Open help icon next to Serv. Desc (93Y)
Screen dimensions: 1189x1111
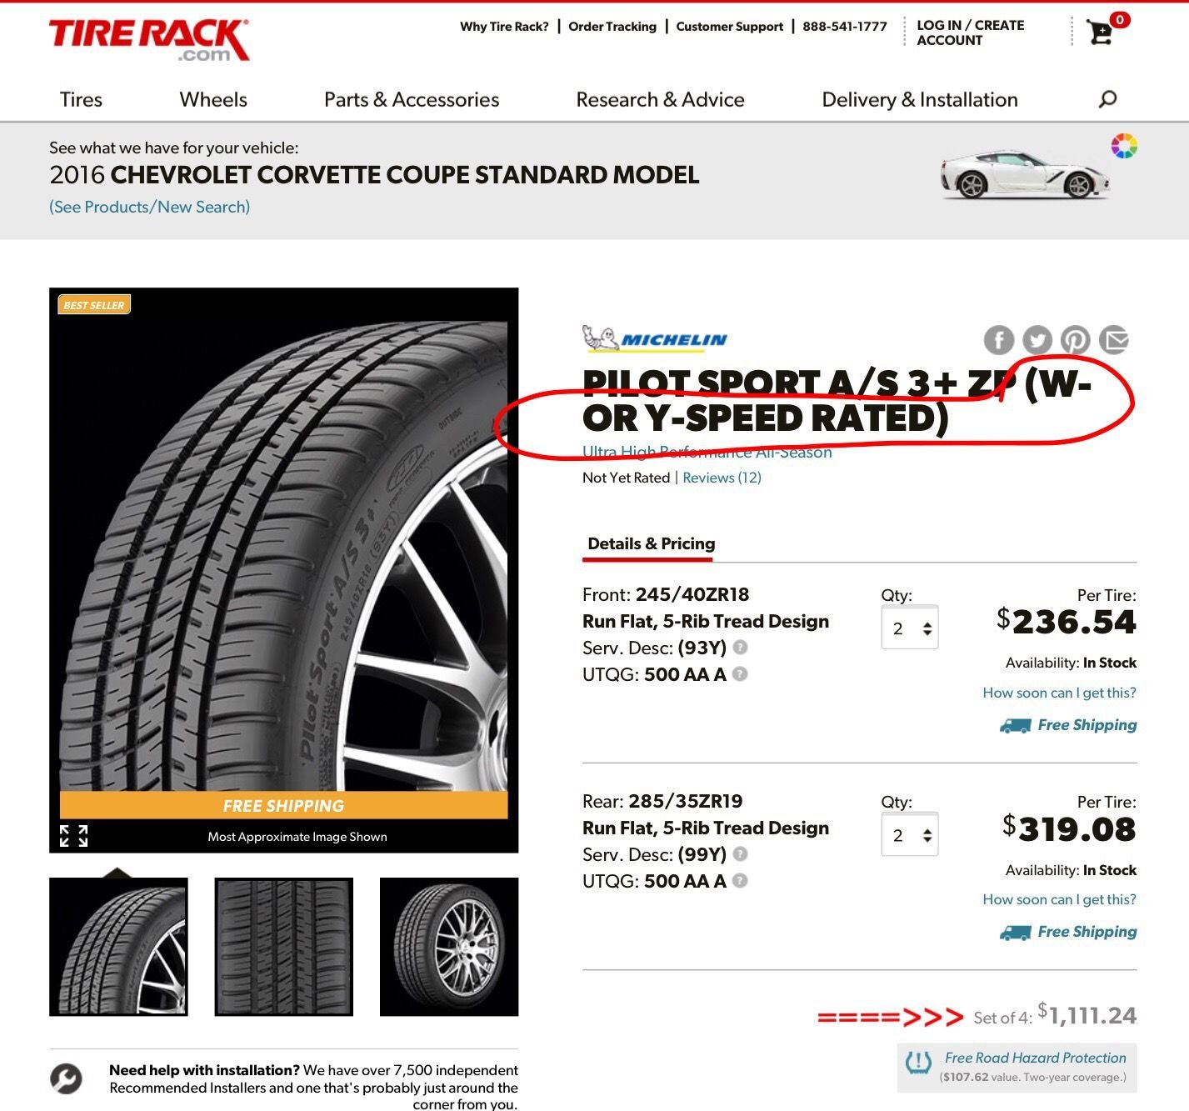(x=740, y=647)
